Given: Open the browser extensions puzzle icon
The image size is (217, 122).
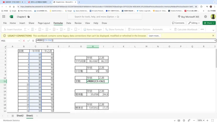Looking at the screenshot, I should point(201,6).
